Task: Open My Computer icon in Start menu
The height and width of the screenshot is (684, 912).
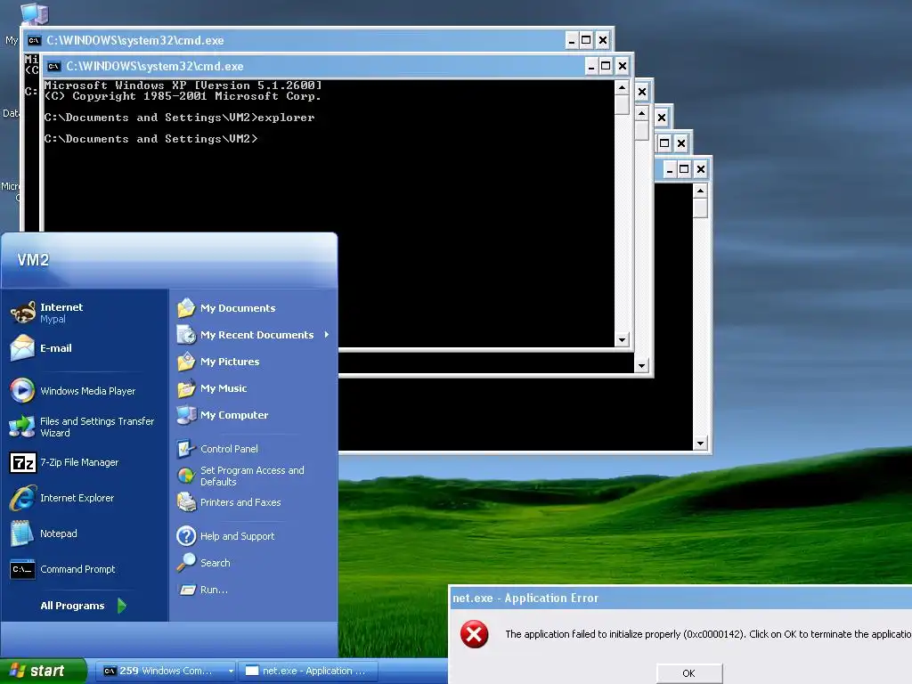Action: click(x=186, y=415)
